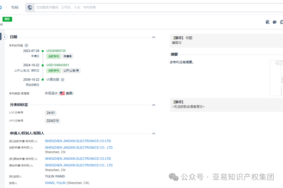Focus the patent keyword search field
Viewport: 283px width, 188px height.
tap(158, 7)
